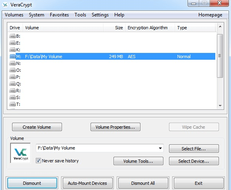231x190 pixels.
Task: Click the Normal type cell
Action: coord(184,57)
